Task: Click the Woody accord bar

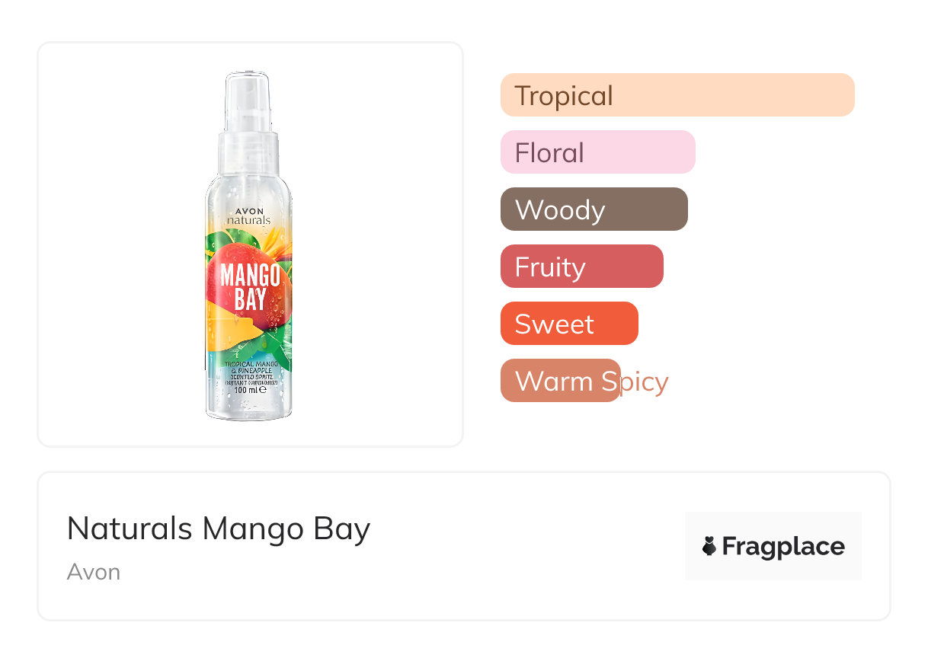Action: [x=594, y=209]
